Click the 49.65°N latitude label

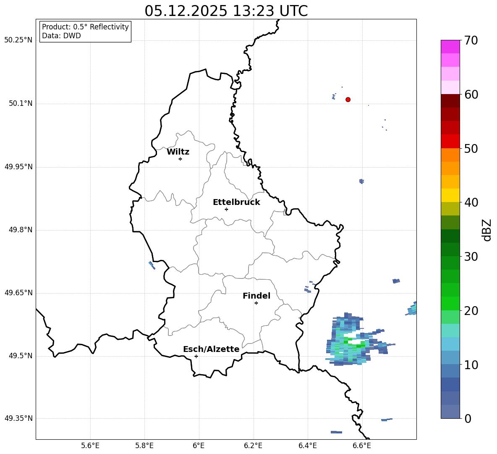(x=18, y=293)
